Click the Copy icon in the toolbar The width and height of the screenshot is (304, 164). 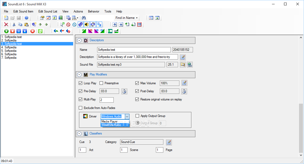coord(20,24)
